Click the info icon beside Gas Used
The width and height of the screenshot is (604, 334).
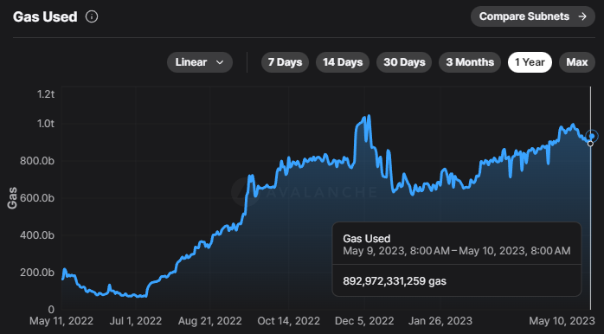[92, 16]
